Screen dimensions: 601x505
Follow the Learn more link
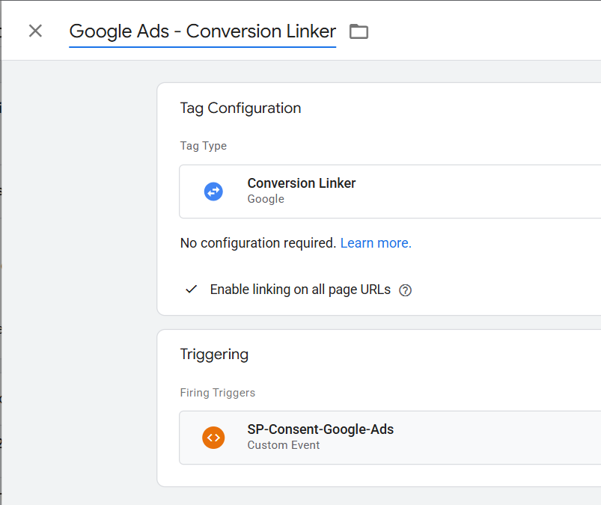click(x=376, y=243)
